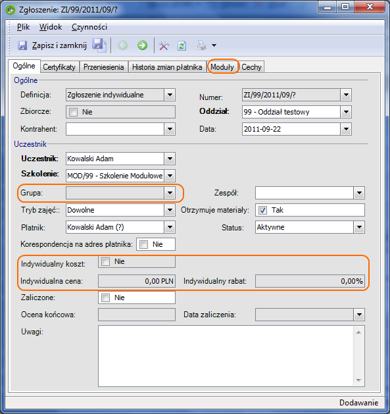Open the Plik menu
Image resolution: width=390 pixels, height=414 pixels.
23,27
